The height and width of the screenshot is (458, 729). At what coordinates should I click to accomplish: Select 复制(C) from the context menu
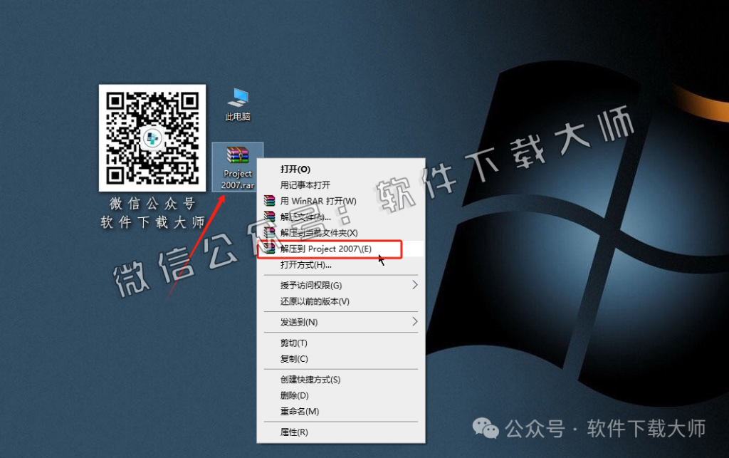pos(291,358)
